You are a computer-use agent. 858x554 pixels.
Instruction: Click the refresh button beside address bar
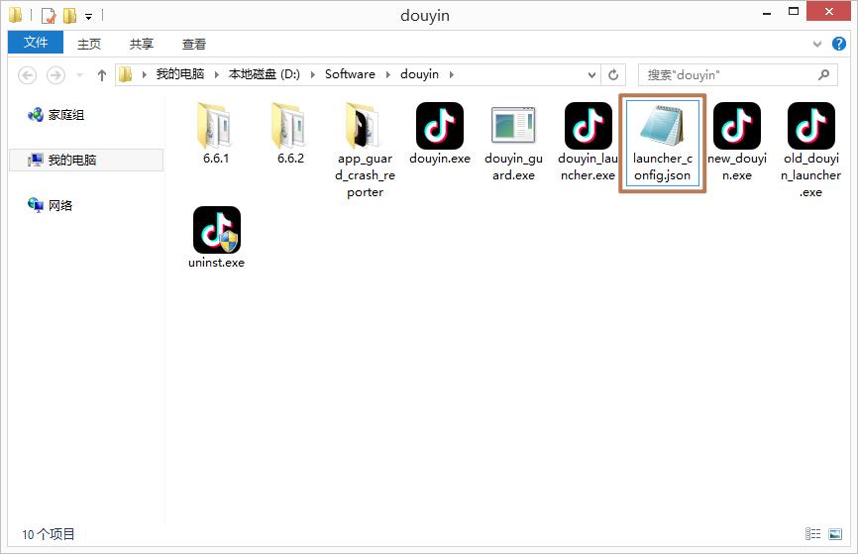coord(613,74)
